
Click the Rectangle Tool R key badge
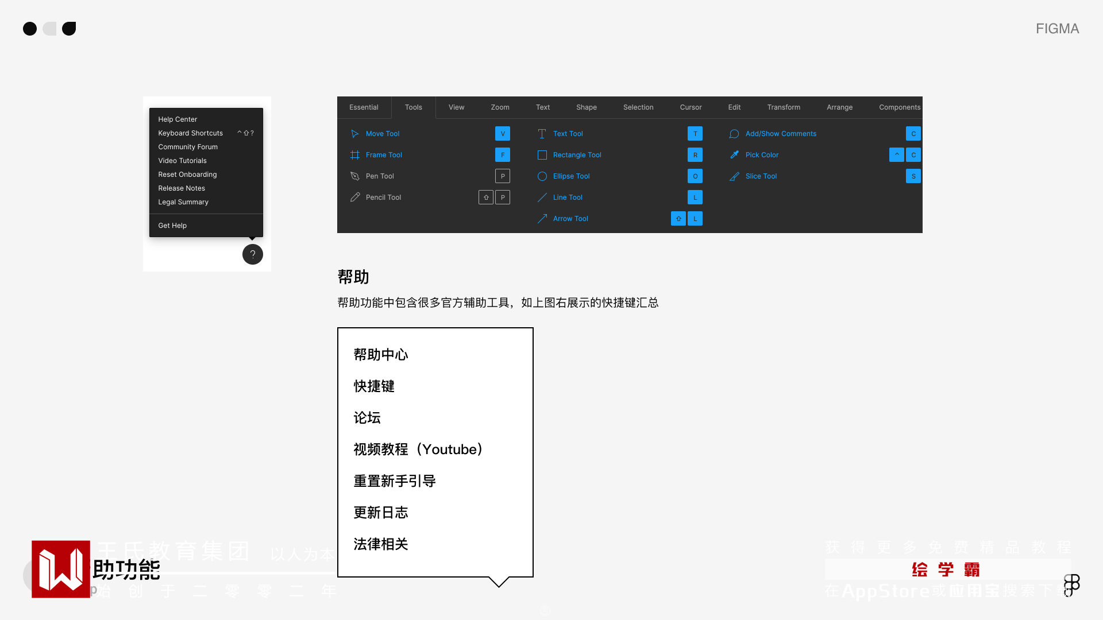[695, 155]
